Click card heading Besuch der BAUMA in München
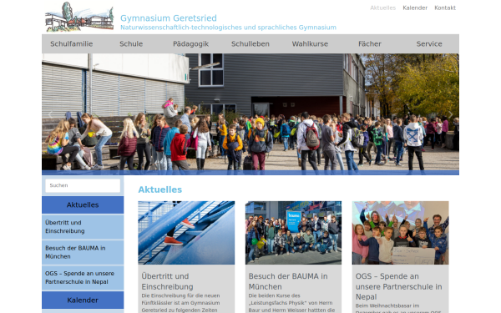Viewport: 501px width, 313px height. point(288,281)
